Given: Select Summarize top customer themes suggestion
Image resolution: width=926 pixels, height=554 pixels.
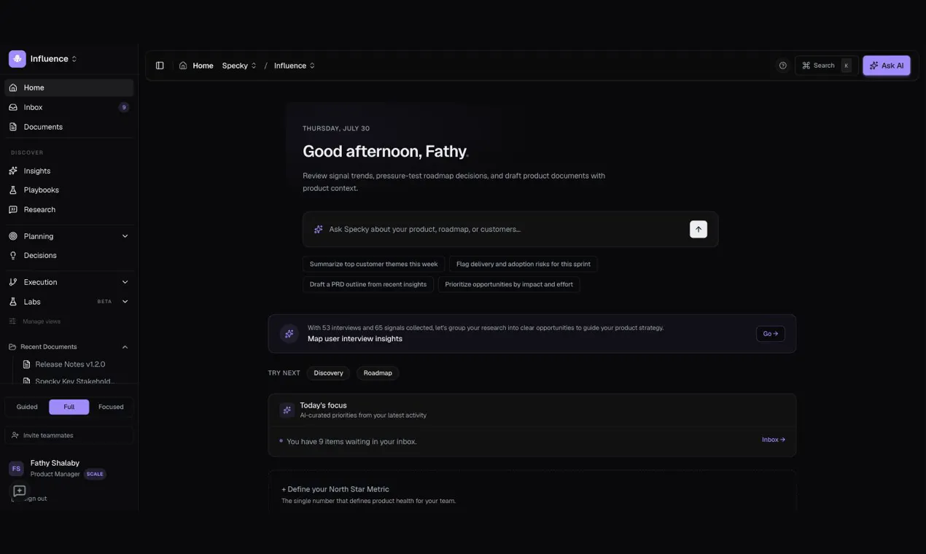Looking at the screenshot, I should [374, 264].
